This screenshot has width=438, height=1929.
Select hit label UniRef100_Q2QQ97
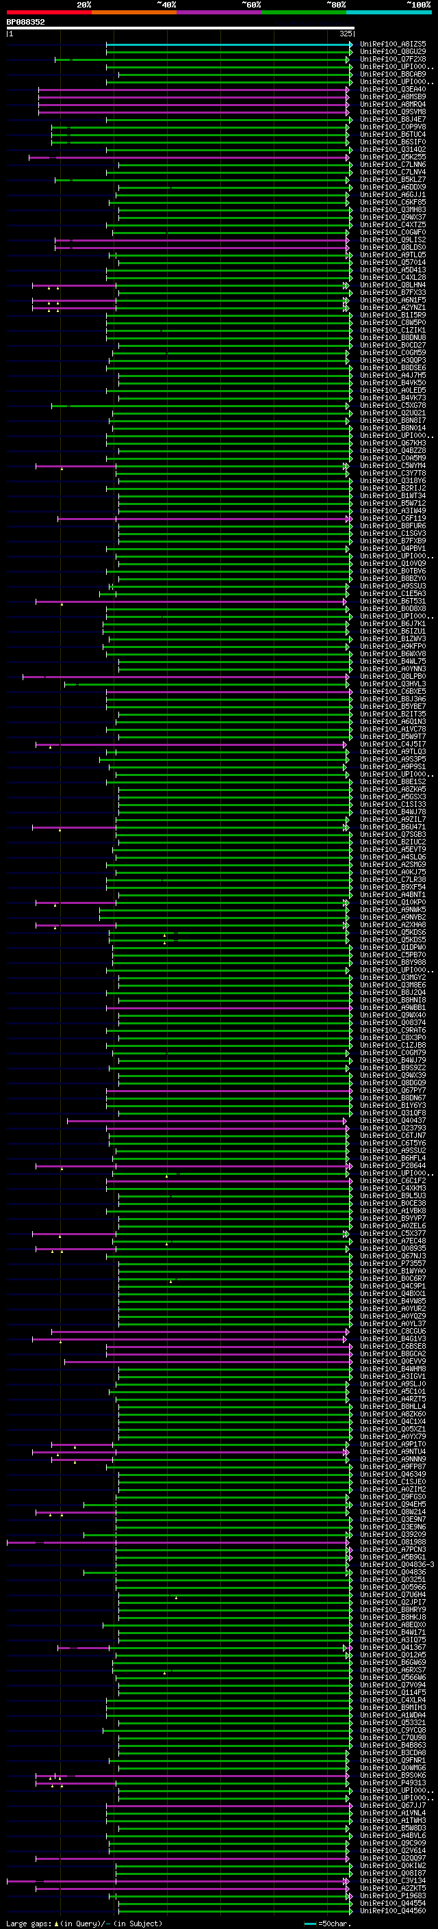[392, 1858]
